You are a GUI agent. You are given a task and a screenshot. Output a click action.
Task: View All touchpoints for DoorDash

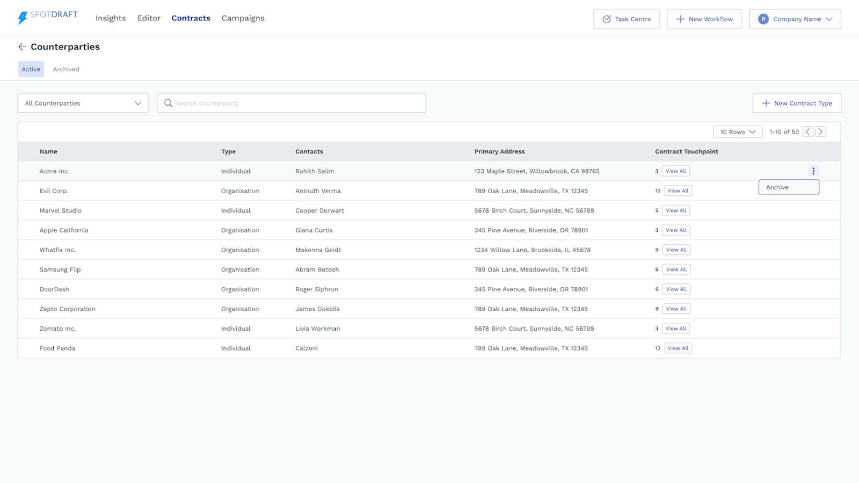point(676,289)
